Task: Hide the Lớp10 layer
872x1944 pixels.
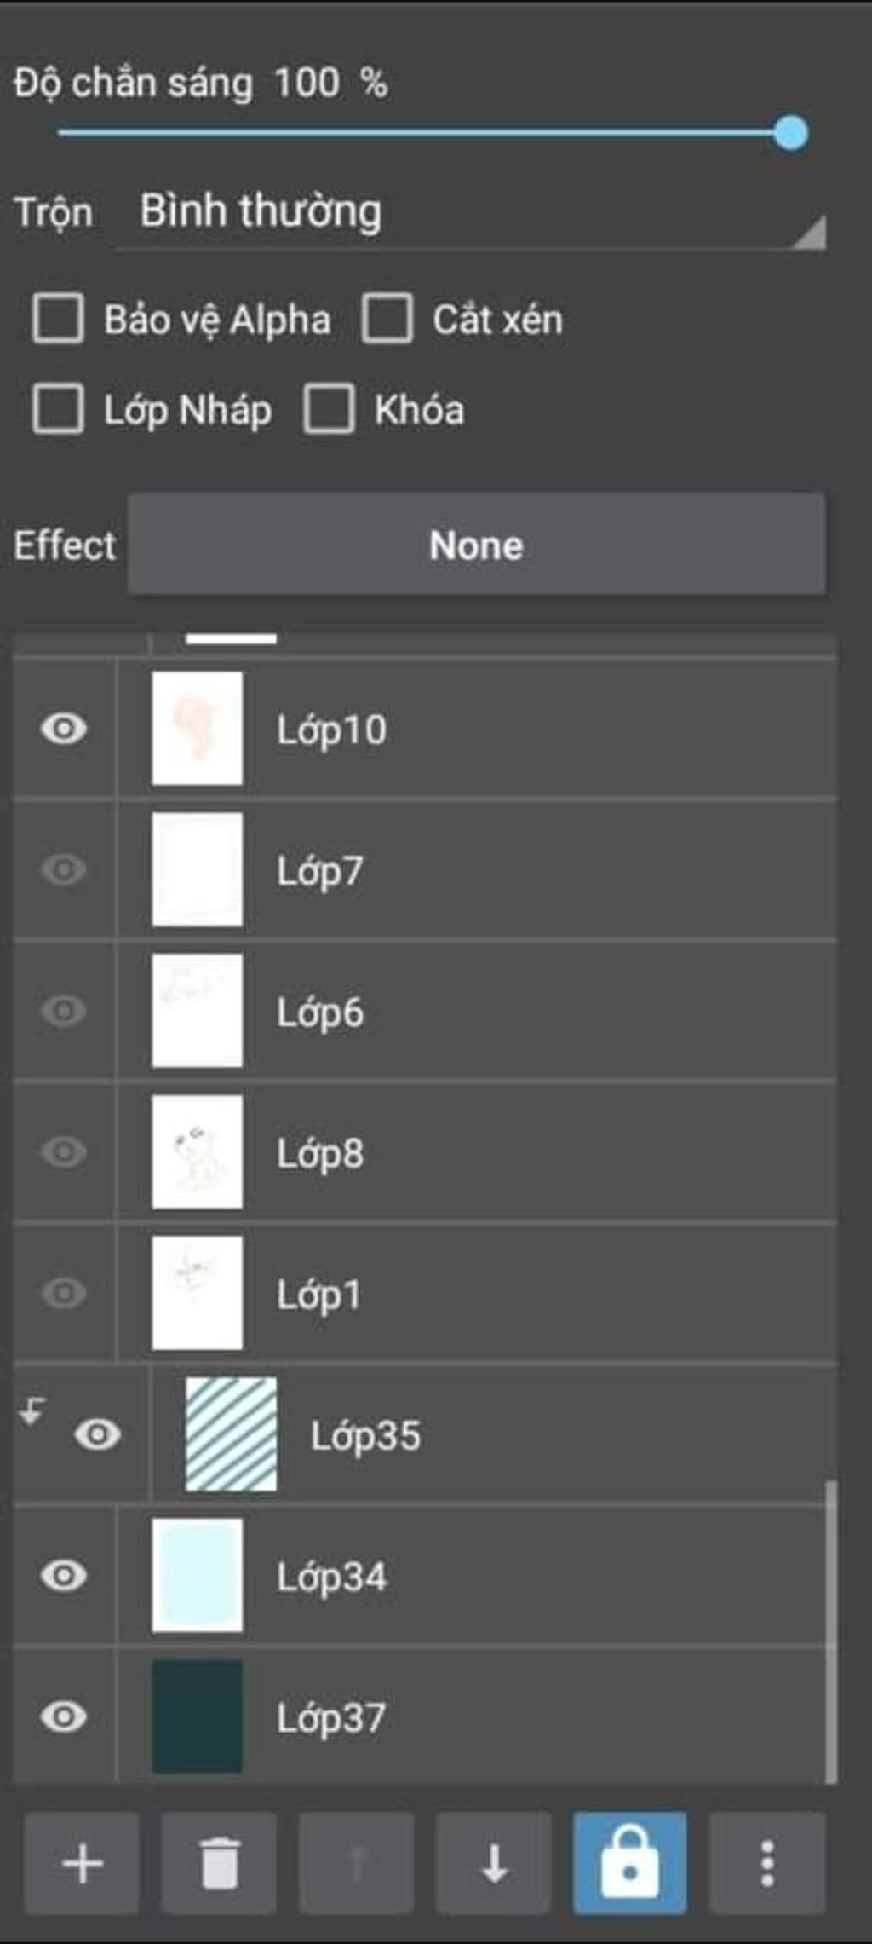Action: click(x=64, y=729)
